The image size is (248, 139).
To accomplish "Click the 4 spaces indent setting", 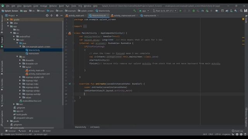I will pyautogui.click(x=226, y=134).
